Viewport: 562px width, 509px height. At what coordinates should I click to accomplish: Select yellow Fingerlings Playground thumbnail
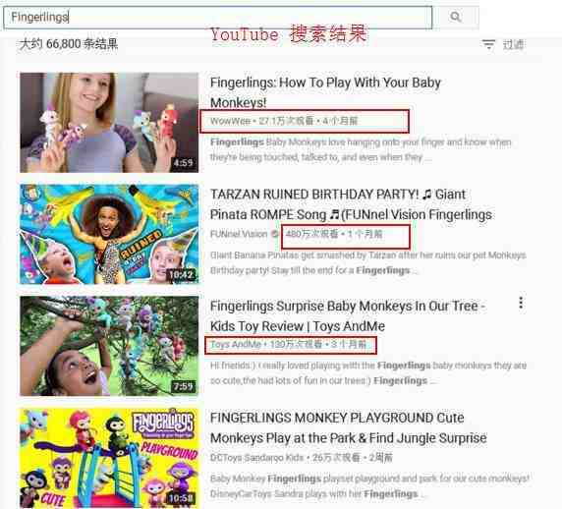pyautogui.click(x=109, y=458)
